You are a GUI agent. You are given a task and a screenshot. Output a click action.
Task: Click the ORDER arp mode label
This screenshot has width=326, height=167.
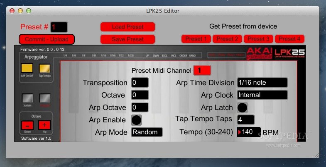tap(183, 56)
